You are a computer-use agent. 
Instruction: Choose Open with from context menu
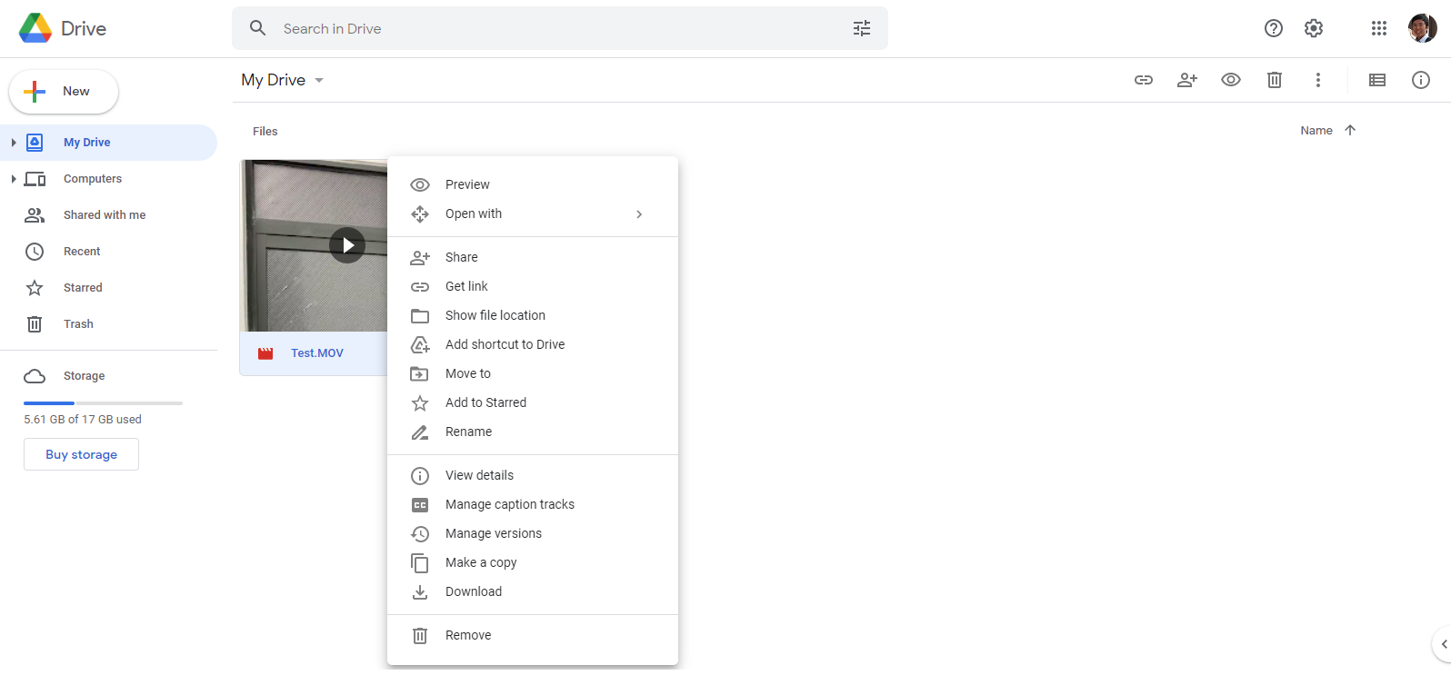click(x=533, y=213)
